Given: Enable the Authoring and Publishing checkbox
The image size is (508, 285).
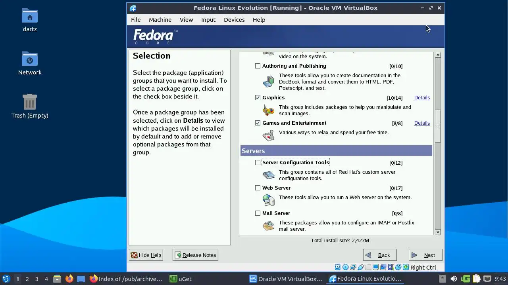Looking at the screenshot, I should [x=258, y=66].
